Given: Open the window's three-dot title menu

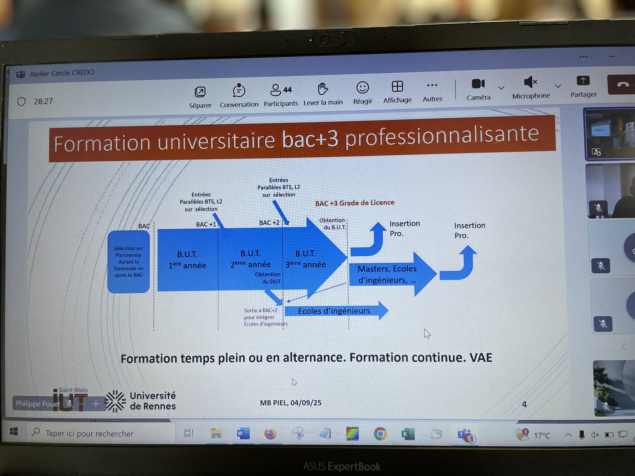Looking at the screenshot, I should point(584,57).
